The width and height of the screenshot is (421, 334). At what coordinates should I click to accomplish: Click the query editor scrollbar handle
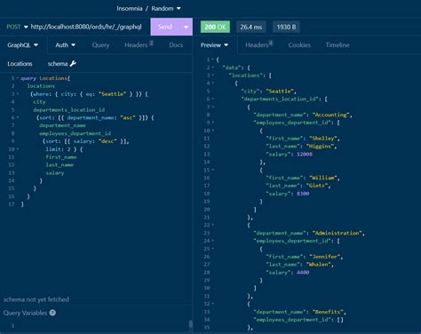coord(191,324)
